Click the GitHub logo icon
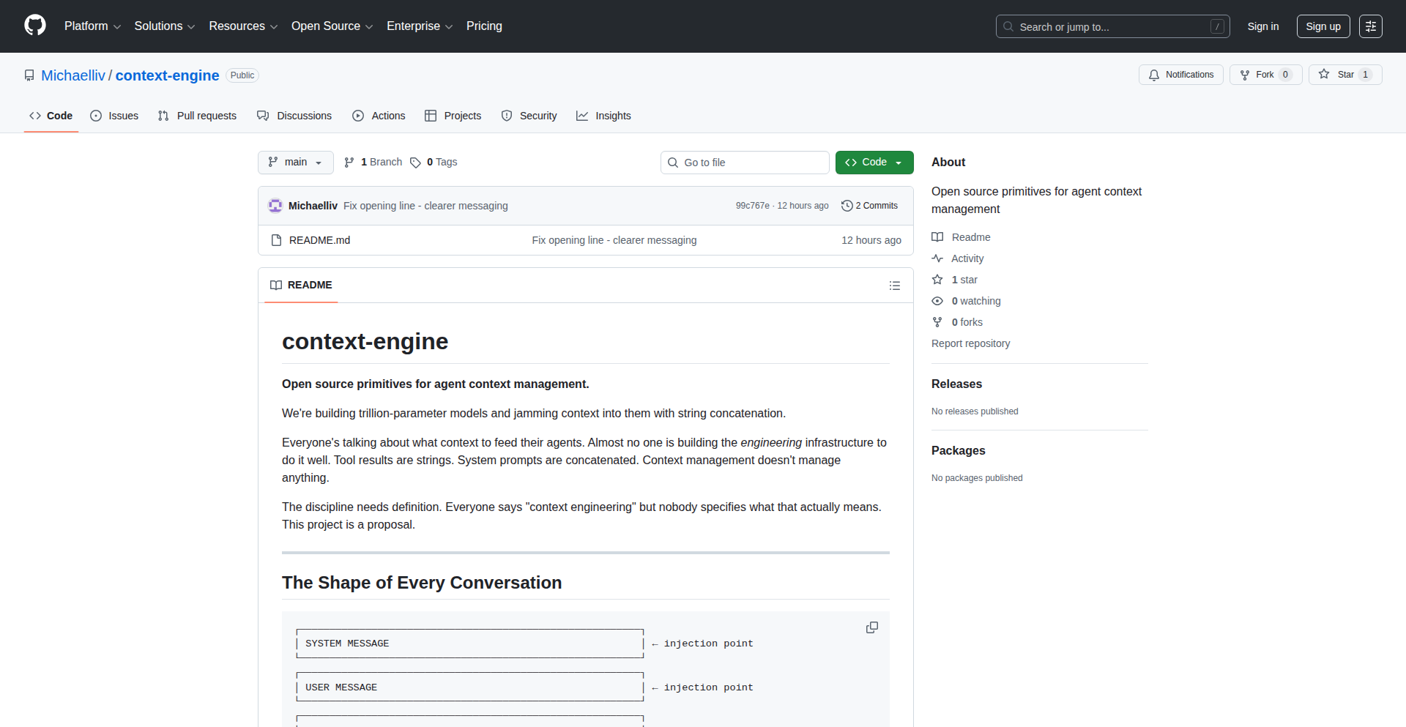This screenshot has width=1406, height=727. coord(35,26)
